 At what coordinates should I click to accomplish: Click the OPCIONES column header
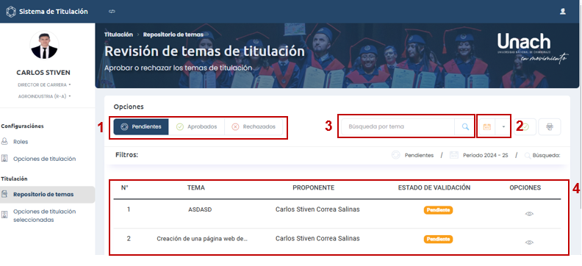coord(525,187)
